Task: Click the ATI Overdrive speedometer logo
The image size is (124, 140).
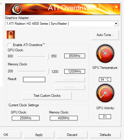Action: (x=17, y=9)
